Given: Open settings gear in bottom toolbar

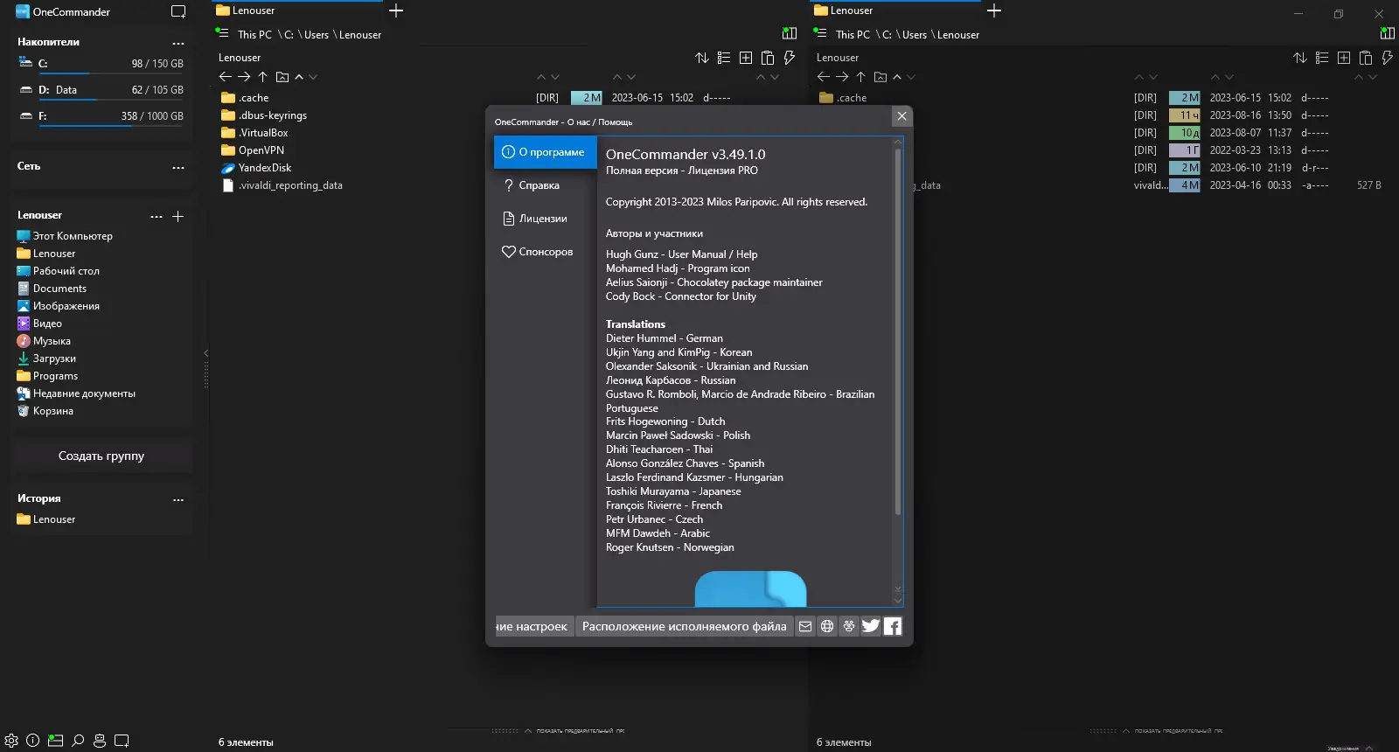Looking at the screenshot, I should 11,741.
